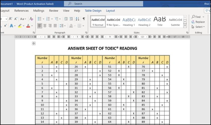211x125 pixels.
Task: Apply the Heading 2 style
Action: click(144, 22)
